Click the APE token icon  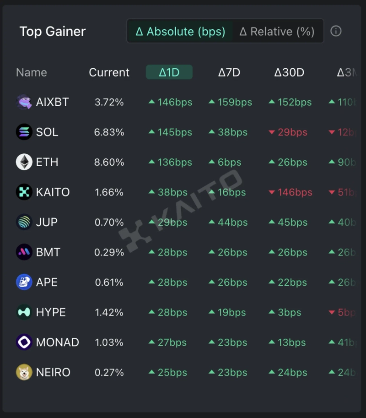tap(24, 282)
